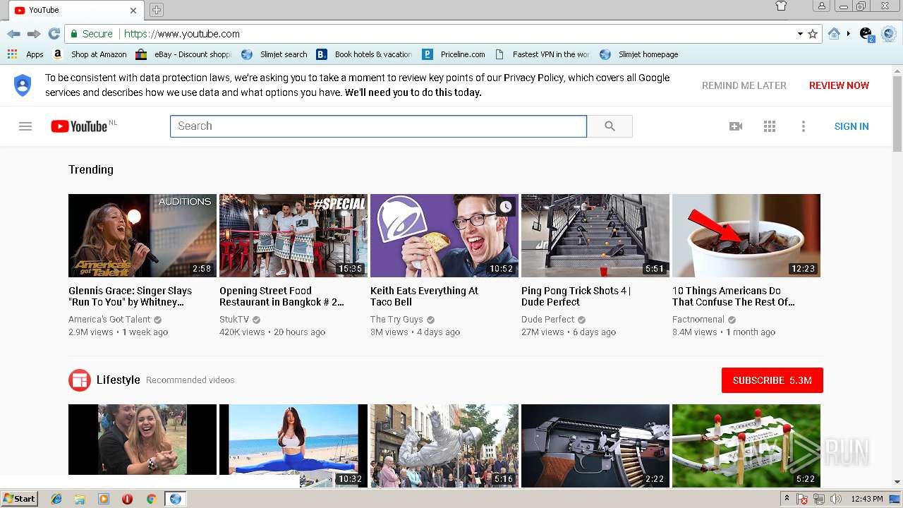Click inside the YouTube search field

pyautogui.click(x=378, y=126)
